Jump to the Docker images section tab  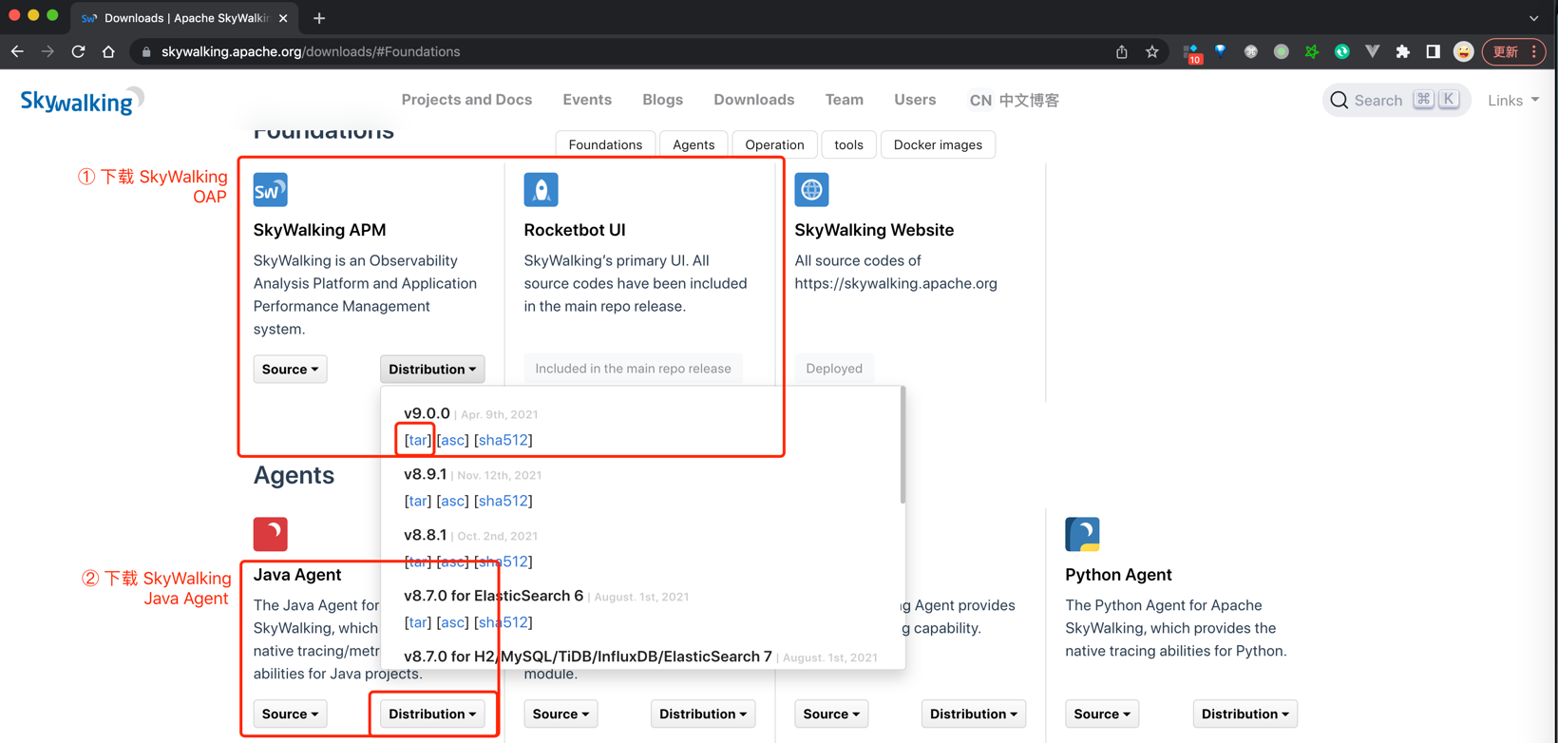938,144
